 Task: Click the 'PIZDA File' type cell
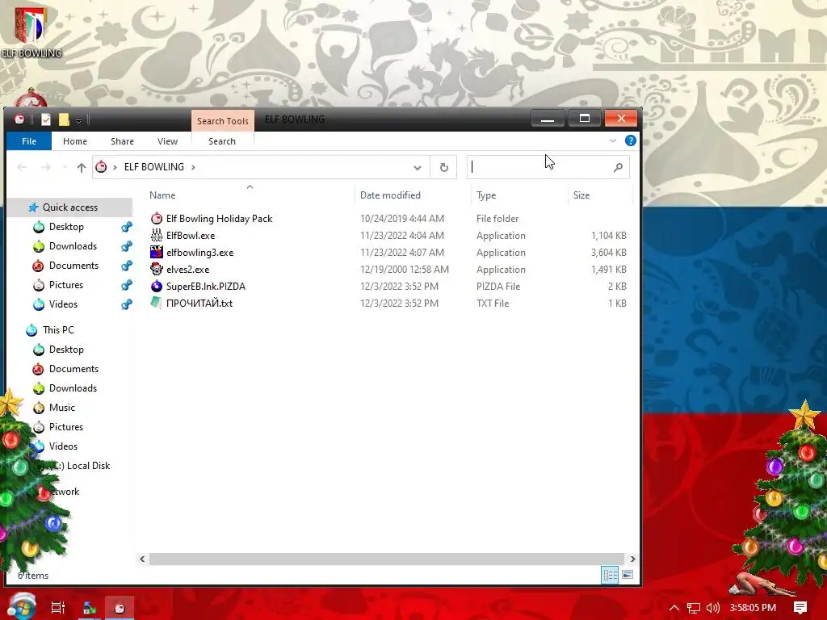click(x=497, y=287)
